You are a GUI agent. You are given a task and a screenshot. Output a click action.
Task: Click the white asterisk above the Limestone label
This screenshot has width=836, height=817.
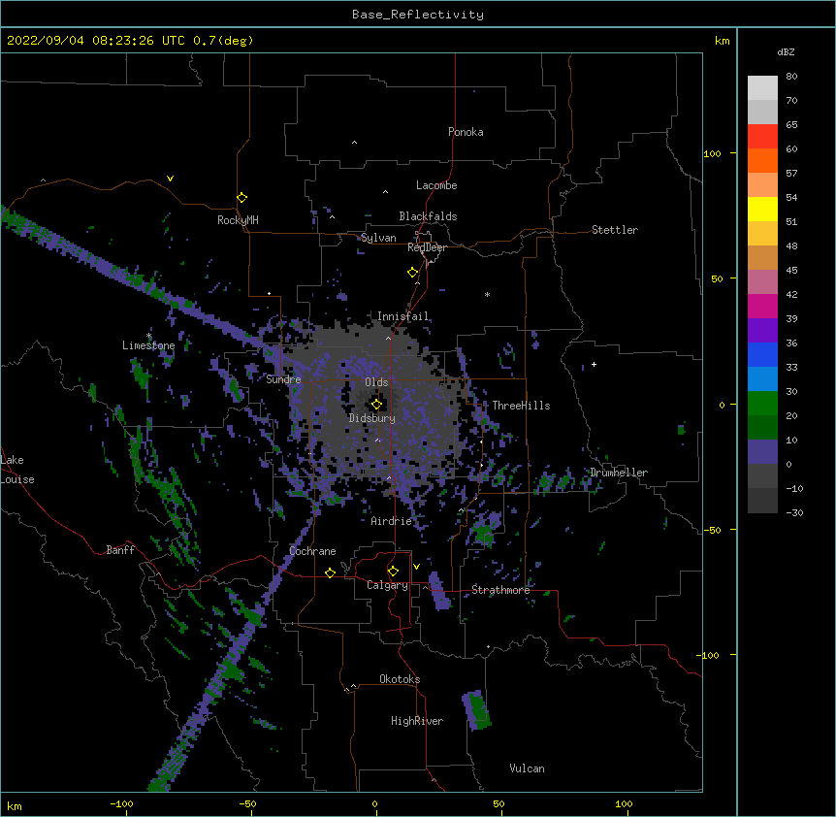click(149, 336)
